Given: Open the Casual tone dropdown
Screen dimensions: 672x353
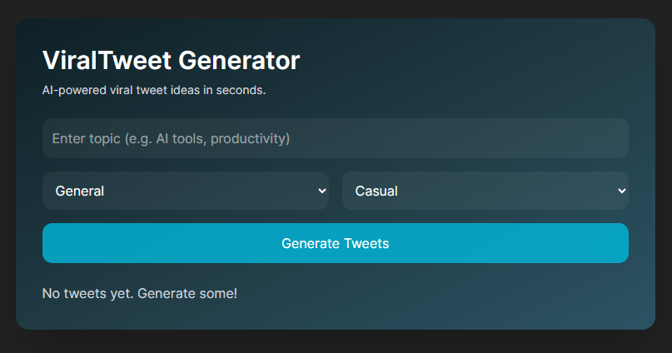Looking at the screenshot, I should 485,191.
